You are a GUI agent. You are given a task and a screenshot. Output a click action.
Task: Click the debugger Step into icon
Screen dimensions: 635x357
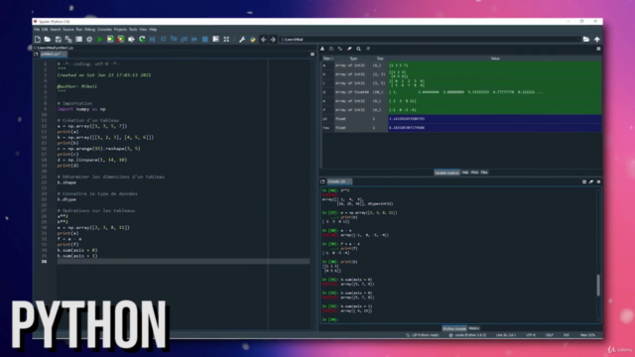pos(174,40)
